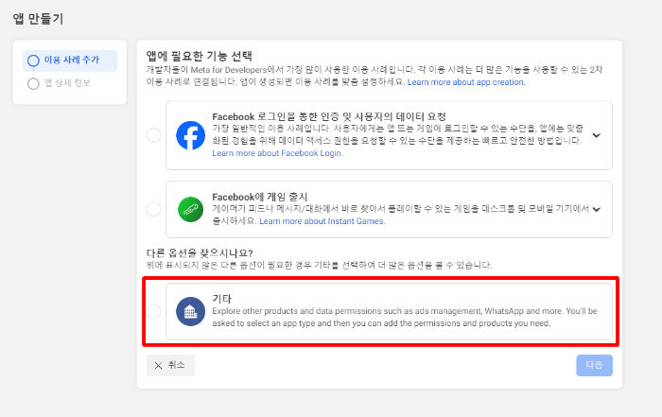Click the Facebook에 게임 출시 card title
The height and width of the screenshot is (417, 662).
click(x=260, y=197)
